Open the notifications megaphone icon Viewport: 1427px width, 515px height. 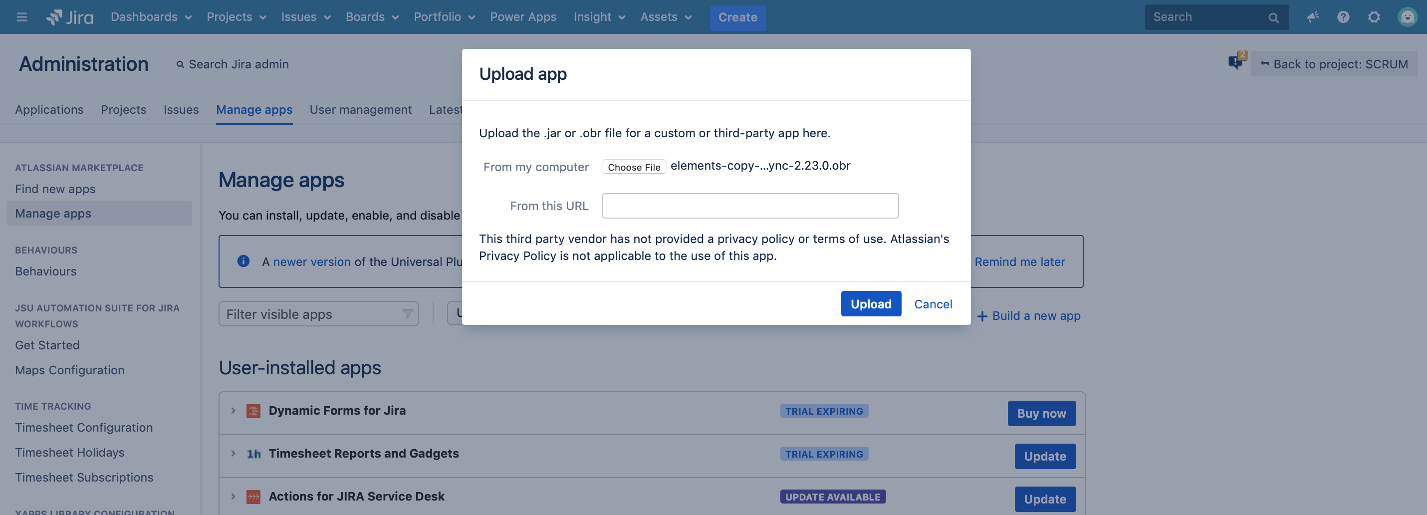1312,17
